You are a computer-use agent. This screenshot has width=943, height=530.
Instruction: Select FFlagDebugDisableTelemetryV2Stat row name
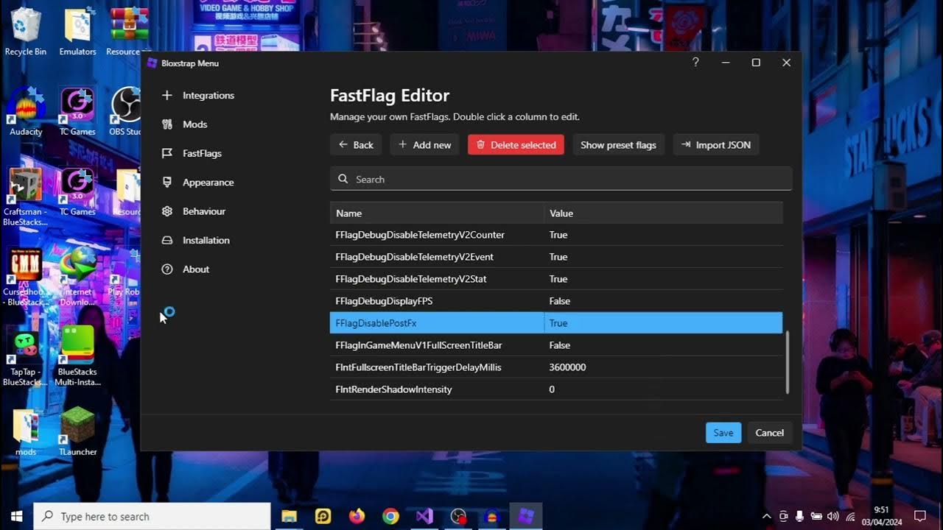pos(411,279)
